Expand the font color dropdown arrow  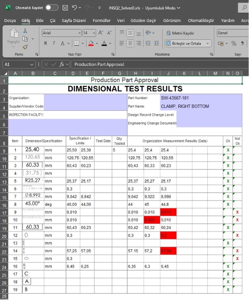pos(110,44)
